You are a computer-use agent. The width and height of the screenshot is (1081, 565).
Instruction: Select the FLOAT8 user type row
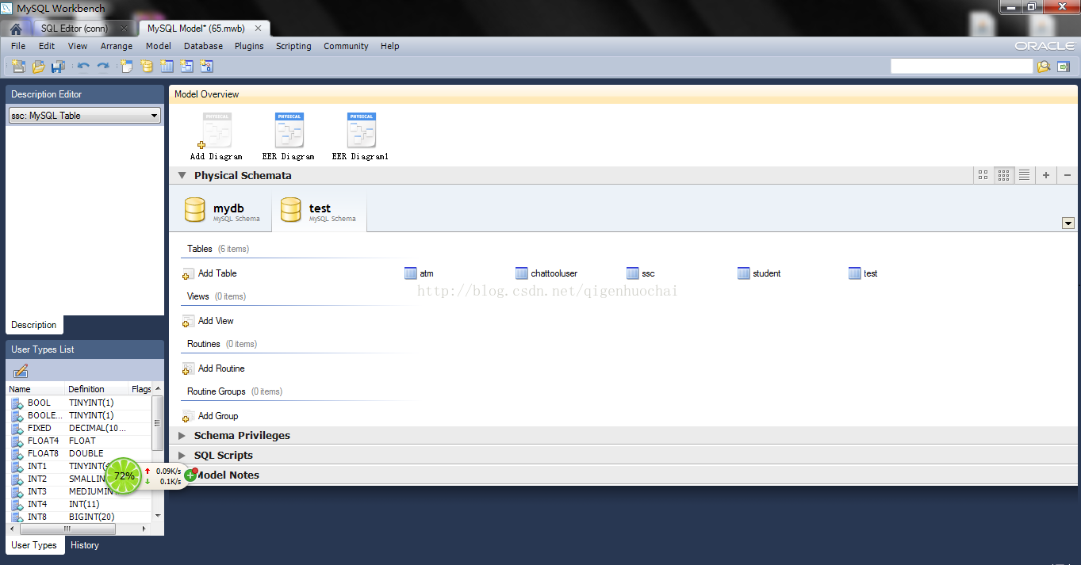pyautogui.click(x=79, y=453)
